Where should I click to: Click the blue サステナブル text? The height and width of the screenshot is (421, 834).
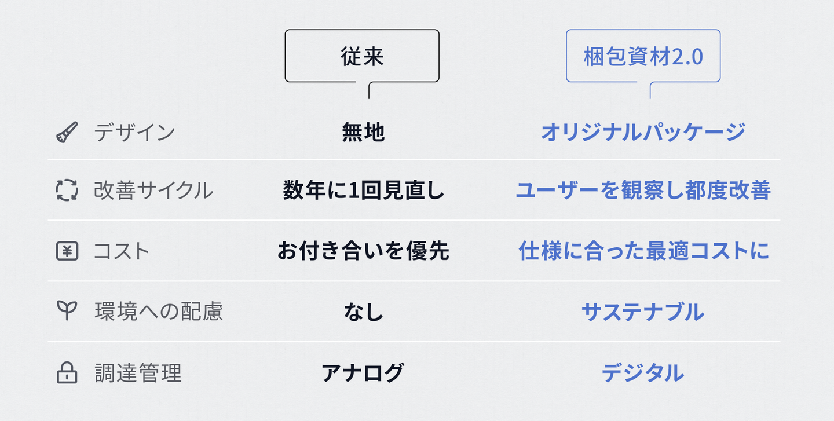click(643, 312)
